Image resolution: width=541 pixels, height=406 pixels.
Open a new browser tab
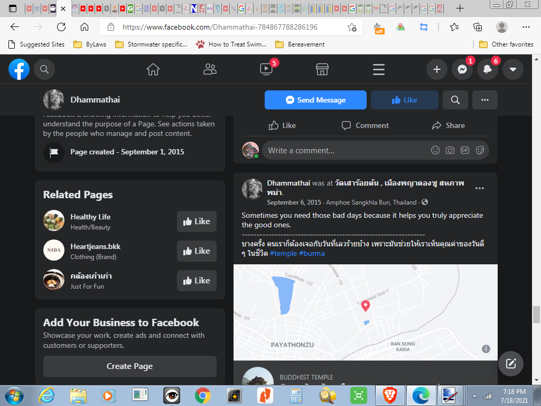460,8
